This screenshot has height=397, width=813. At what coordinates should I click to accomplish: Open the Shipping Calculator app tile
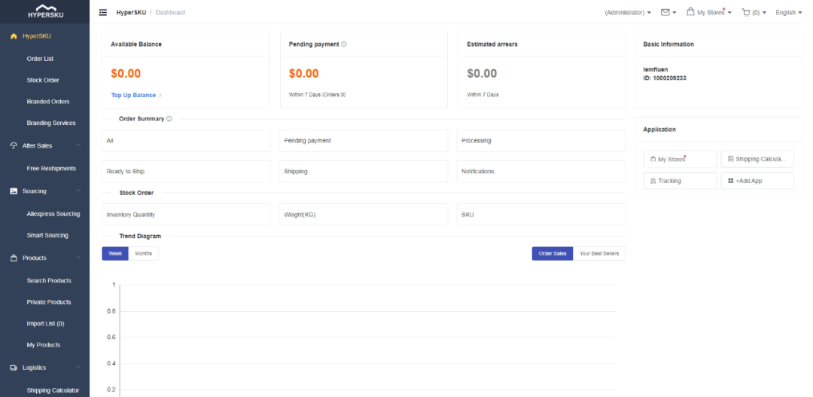[x=757, y=159]
